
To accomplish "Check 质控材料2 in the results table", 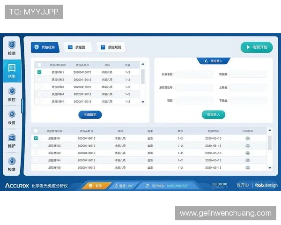I will tap(36, 145).
